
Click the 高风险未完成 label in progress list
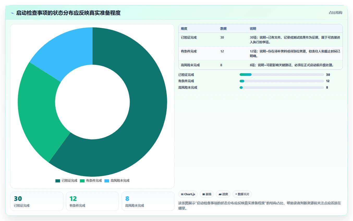[188, 88]
